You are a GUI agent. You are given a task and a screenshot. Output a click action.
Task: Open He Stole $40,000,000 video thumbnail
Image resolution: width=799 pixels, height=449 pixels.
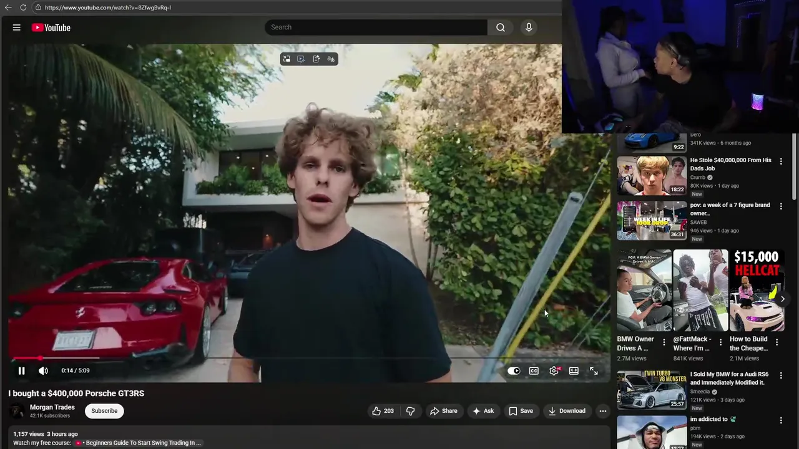pos(652,176)
